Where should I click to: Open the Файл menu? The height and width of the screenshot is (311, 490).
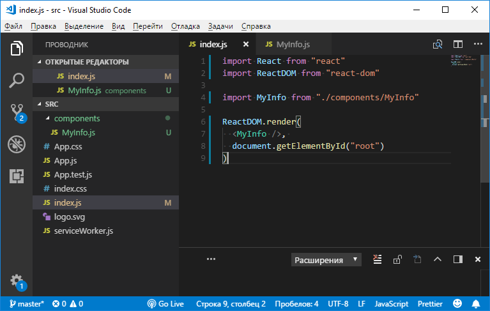[13, 26]
